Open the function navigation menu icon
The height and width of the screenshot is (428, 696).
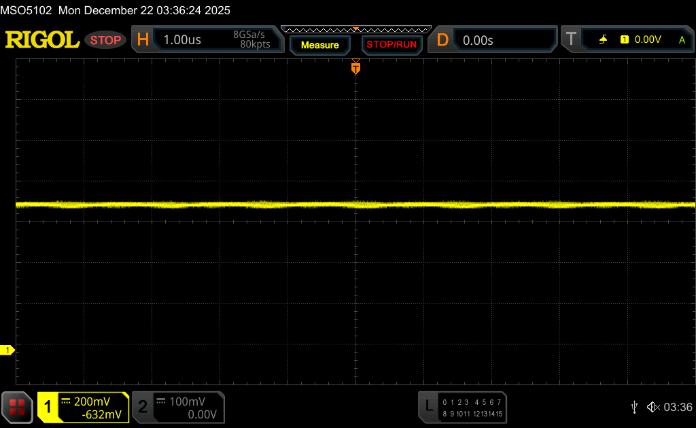(17, 407)
